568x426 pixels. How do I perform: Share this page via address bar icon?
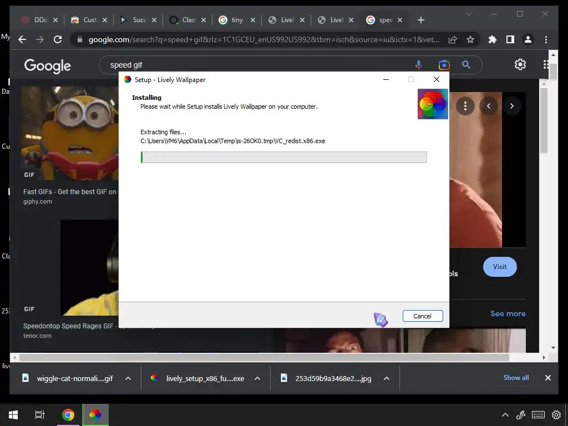tap(453, 39)
